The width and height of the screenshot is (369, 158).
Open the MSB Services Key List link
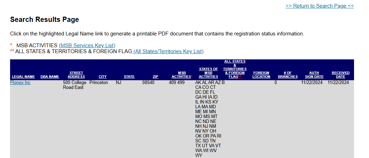tap(87, 45)
